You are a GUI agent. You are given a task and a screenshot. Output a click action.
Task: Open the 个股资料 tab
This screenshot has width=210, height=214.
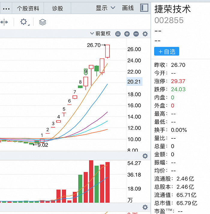coord(28,8)
